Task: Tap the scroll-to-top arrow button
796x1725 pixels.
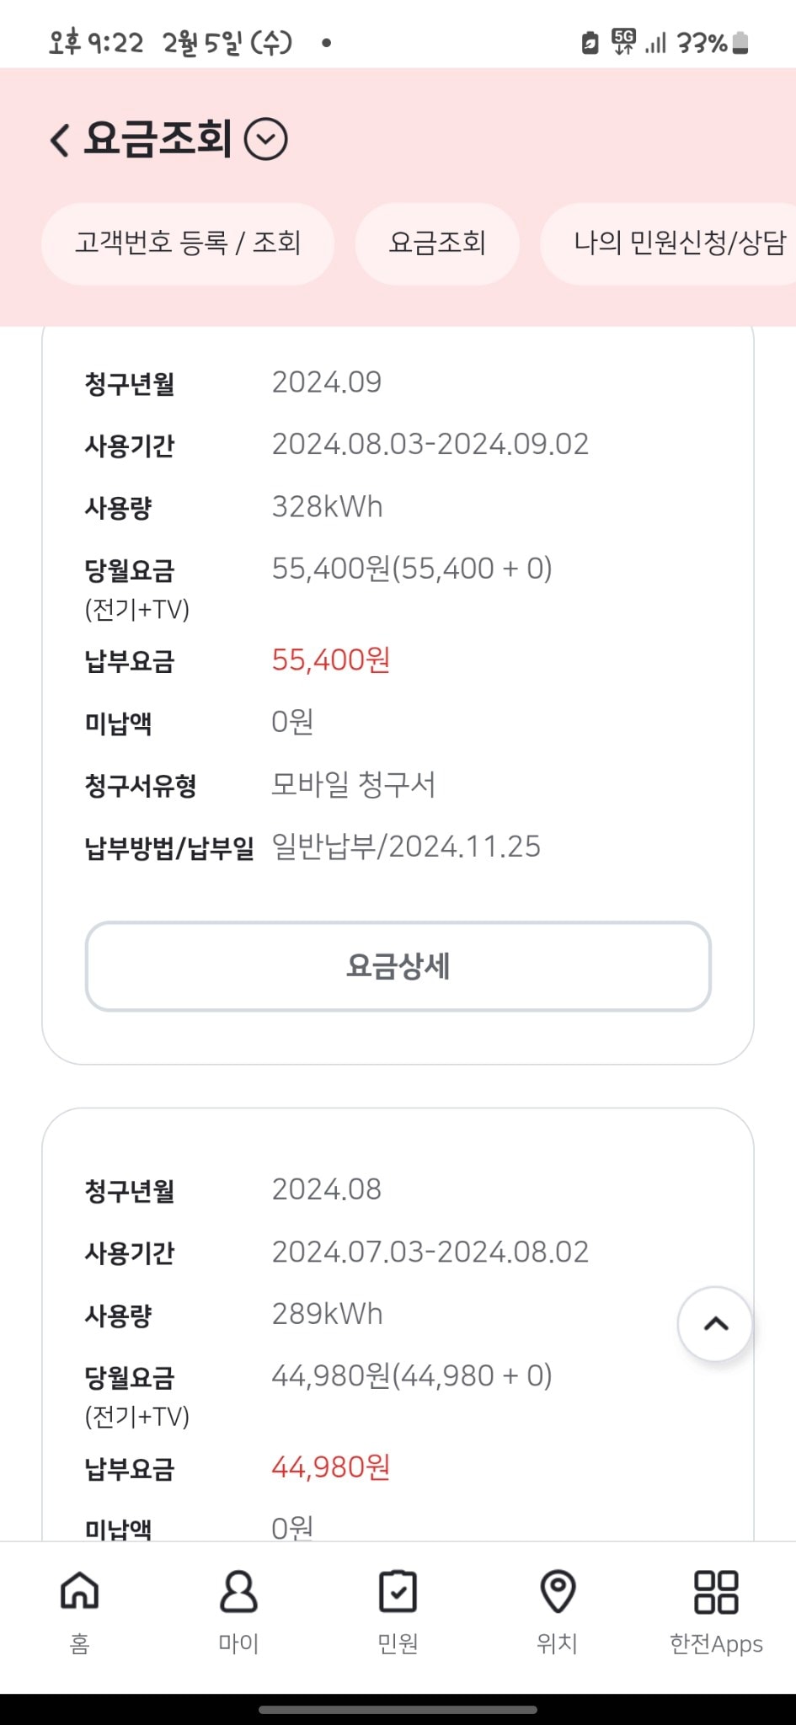Action: click(x=715, y=1323)
